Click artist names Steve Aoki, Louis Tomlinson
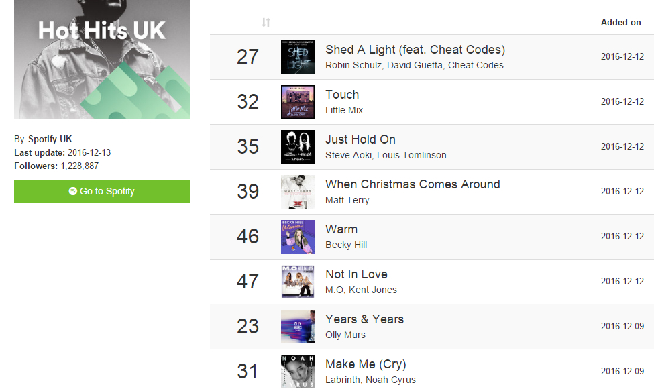Viewport: 654px width, 391px height. click(x=386, y=155)
